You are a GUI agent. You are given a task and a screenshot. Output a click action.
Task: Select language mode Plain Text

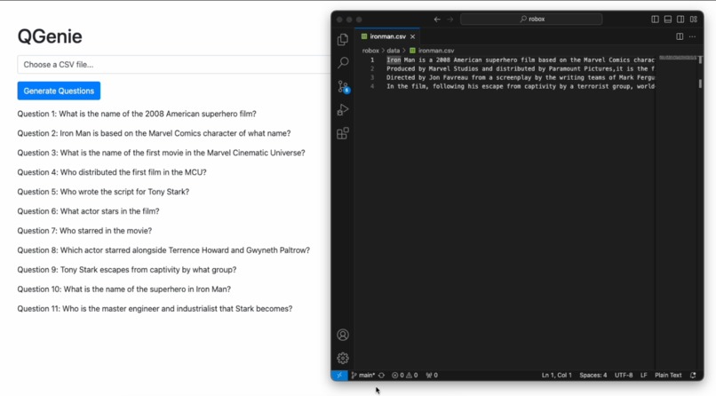coord(668,375)
